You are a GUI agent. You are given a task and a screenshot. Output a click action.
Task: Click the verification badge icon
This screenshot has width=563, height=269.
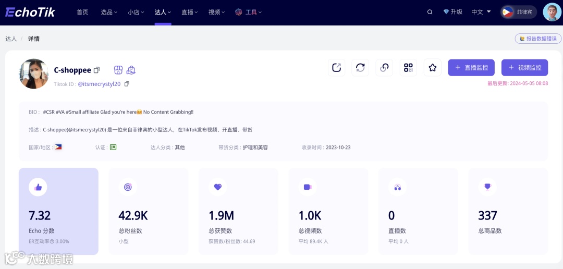point(113,147)
